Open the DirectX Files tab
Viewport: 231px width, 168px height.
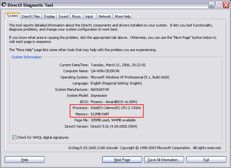pos(31,16)
